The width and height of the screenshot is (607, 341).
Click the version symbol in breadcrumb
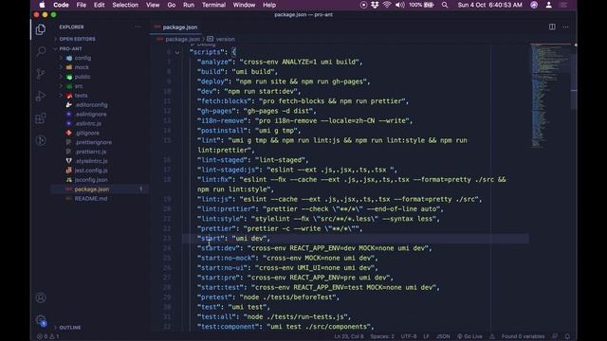click(221, 39)
